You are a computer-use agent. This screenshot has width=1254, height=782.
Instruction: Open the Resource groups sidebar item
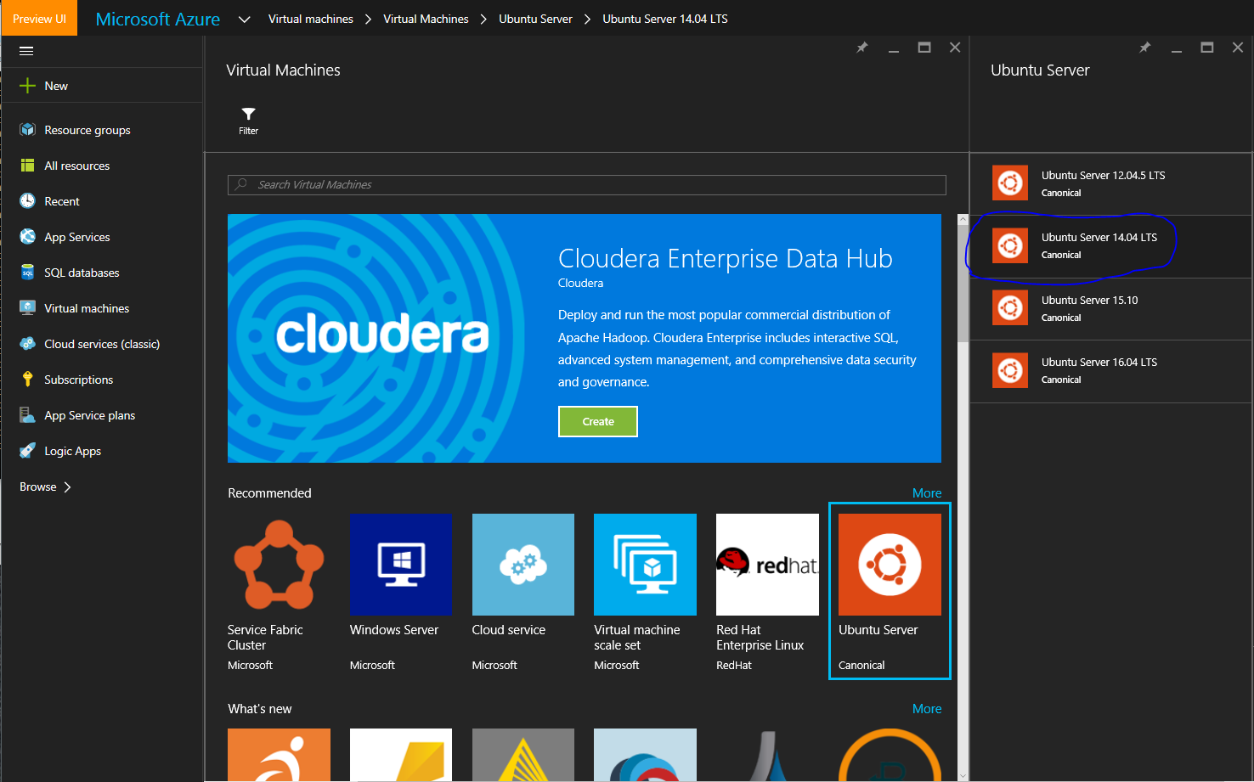pos(102,130)
